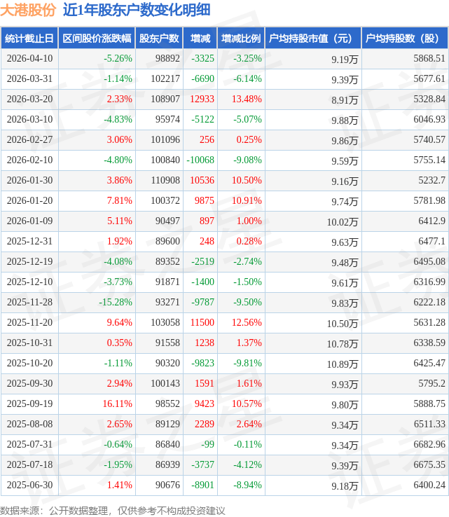Viewport: 449px width, 517px height.
Task: Select the 增减 column header
Action: pyautogui.click(x=200, y=39)
